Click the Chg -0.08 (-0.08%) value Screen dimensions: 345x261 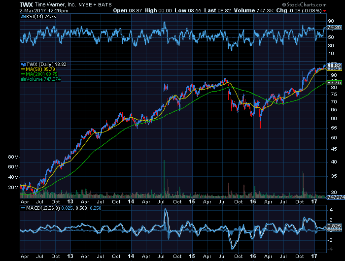click(299, 10)
